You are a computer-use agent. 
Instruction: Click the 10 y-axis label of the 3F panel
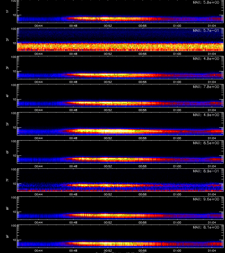tap(14, 71)
